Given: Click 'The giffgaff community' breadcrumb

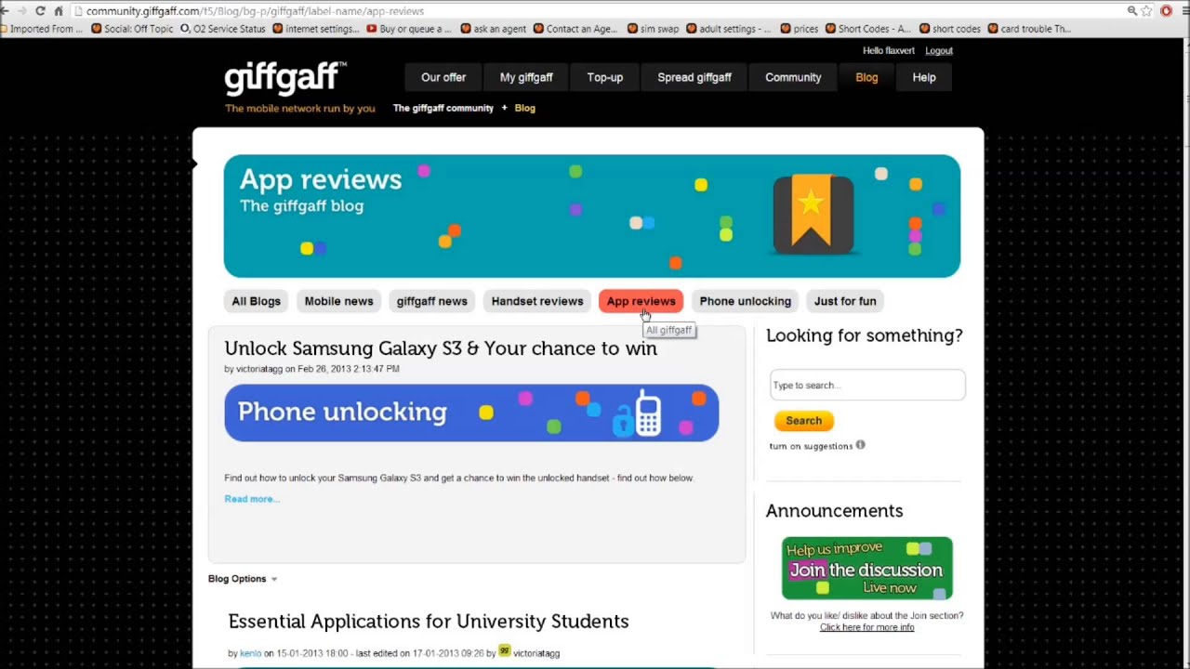Looking at the screenshot, I should point(443,108).
